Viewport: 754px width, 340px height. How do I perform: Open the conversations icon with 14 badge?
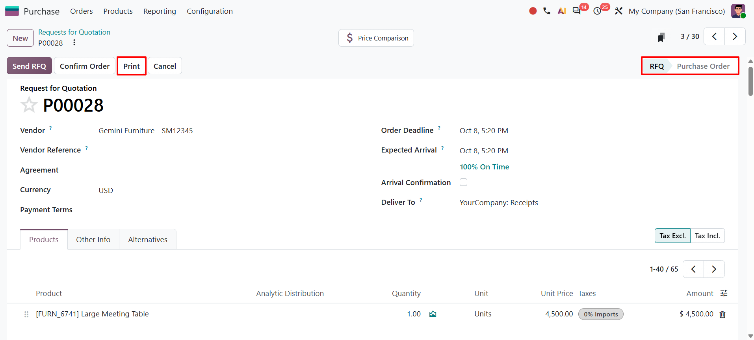(x=577, y=11)
